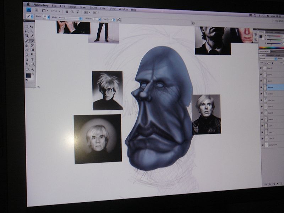The height and width of the screenshot is (213, 284).
Task: Click the foreground color swatch in toolbox
Action: [28, 75]
